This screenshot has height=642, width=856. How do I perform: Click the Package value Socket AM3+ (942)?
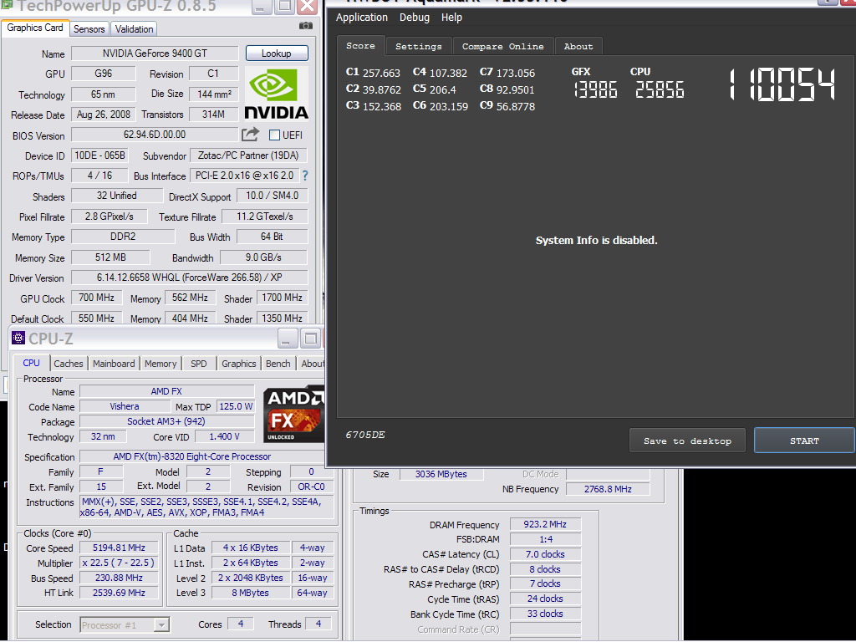166,421
